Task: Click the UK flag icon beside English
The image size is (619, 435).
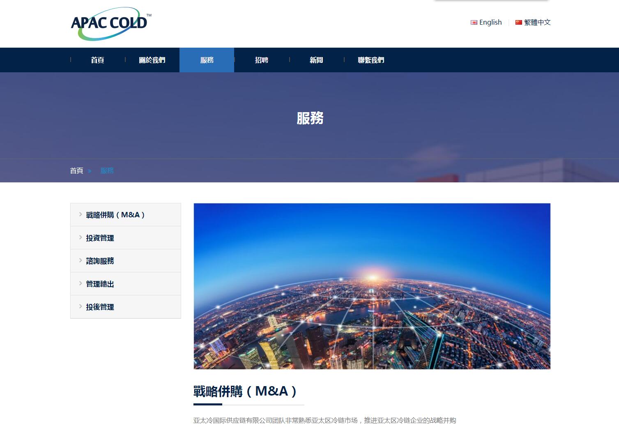Action: pos(474,23)
